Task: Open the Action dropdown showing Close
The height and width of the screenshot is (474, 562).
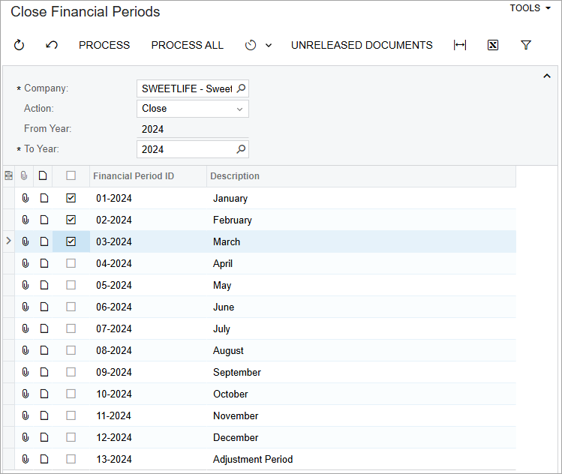Action: coord(193,109)
